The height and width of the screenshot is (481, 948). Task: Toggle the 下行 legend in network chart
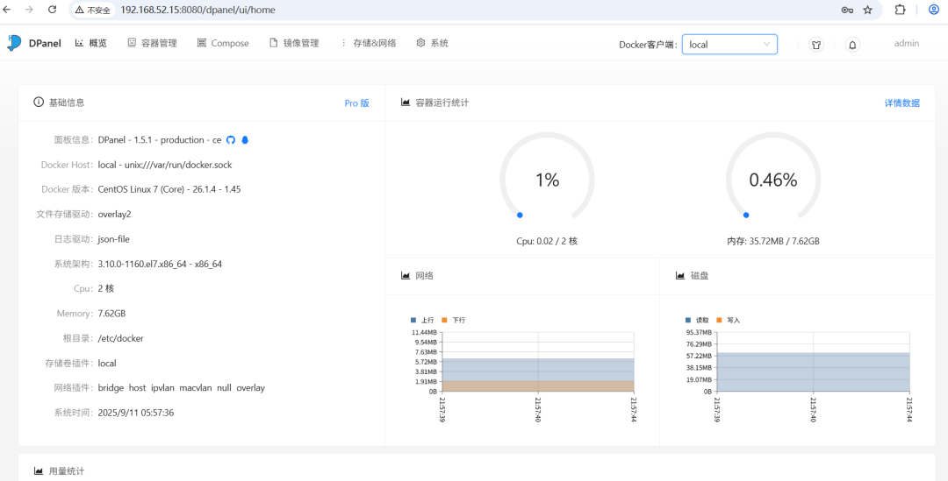[x=454, y=320]
